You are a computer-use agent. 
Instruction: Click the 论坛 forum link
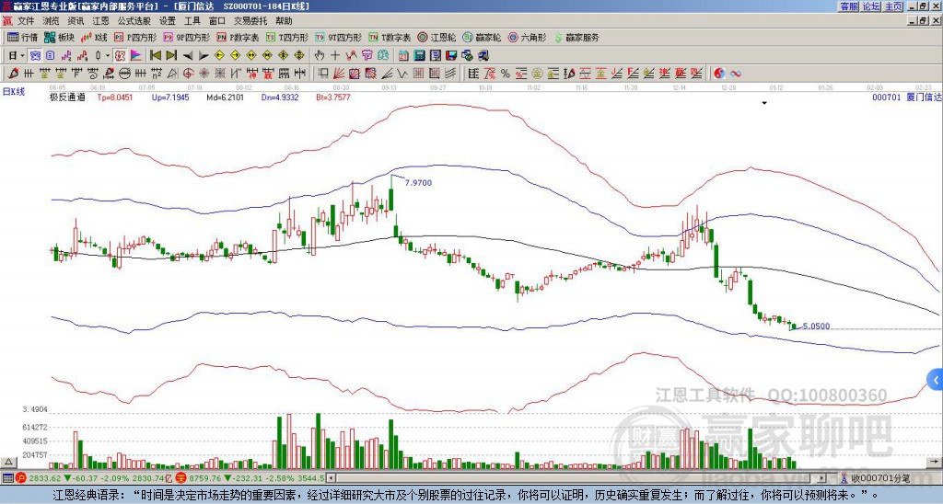pos(871,6)
